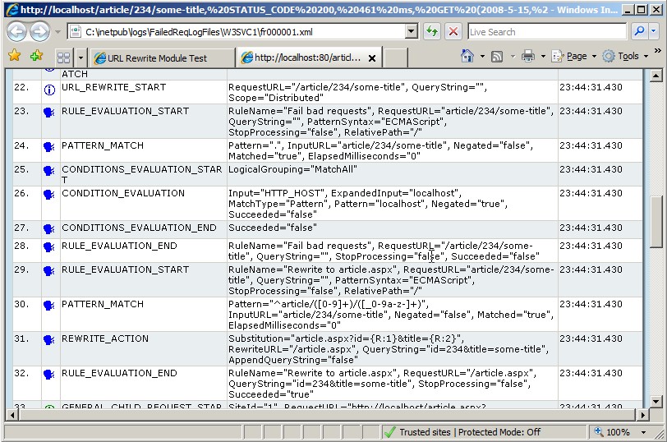Click row number 30.
Screen dimensions: 667x442
pos(21,304)
